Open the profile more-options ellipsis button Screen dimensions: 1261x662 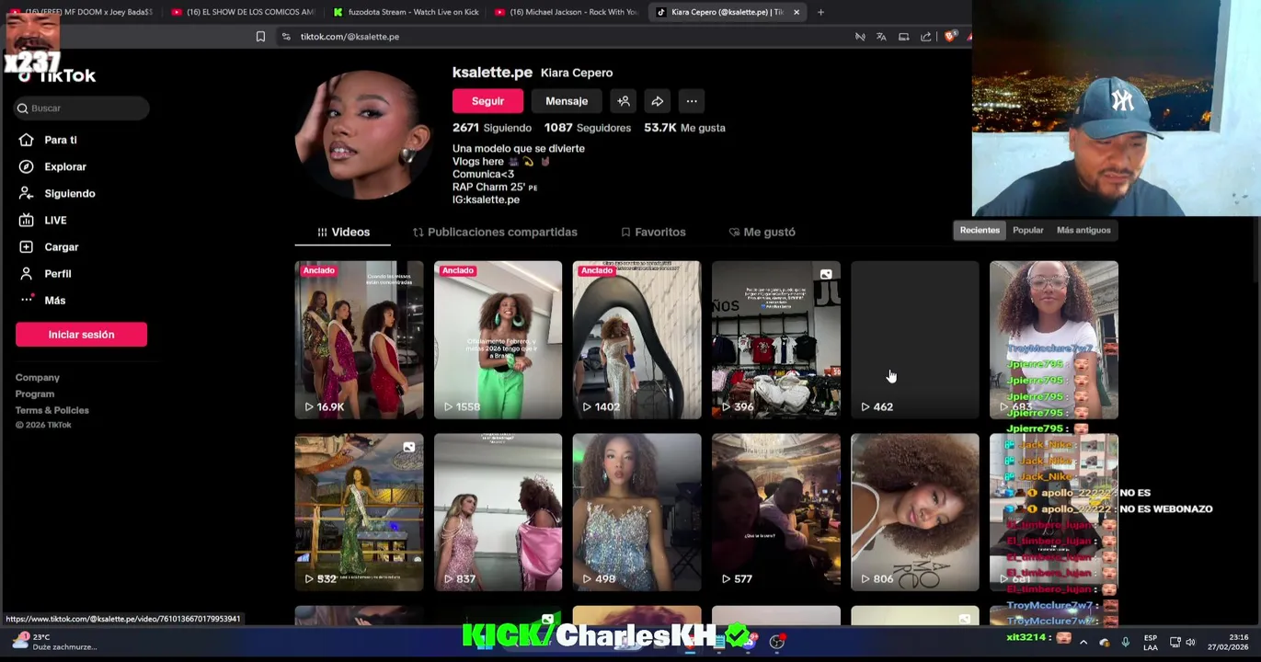pos(692,101)
